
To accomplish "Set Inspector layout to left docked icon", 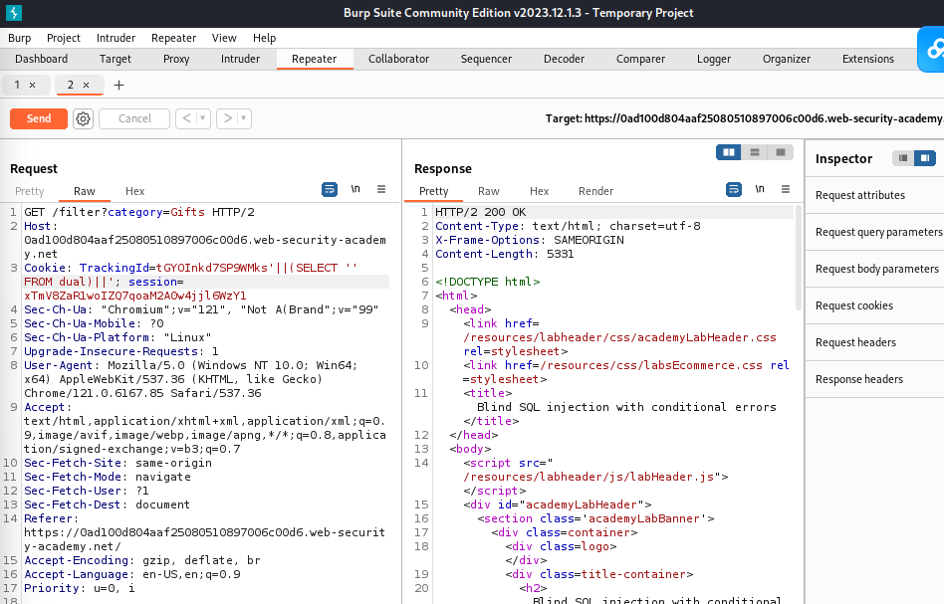I will tap(903, 158).
